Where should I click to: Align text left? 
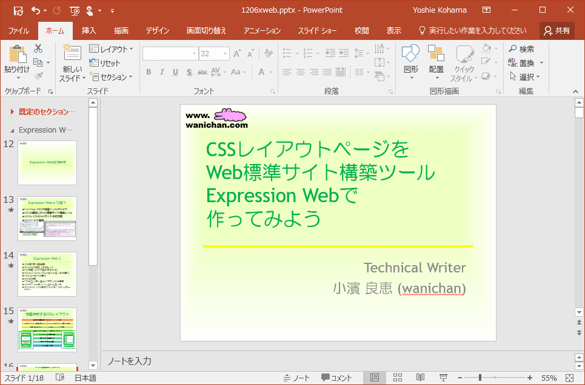[x=287, y=72]
